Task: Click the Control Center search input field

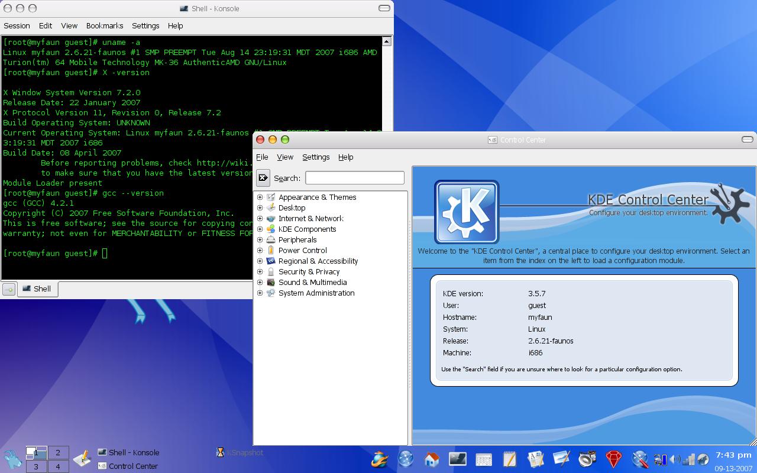Action: (355, 177)
